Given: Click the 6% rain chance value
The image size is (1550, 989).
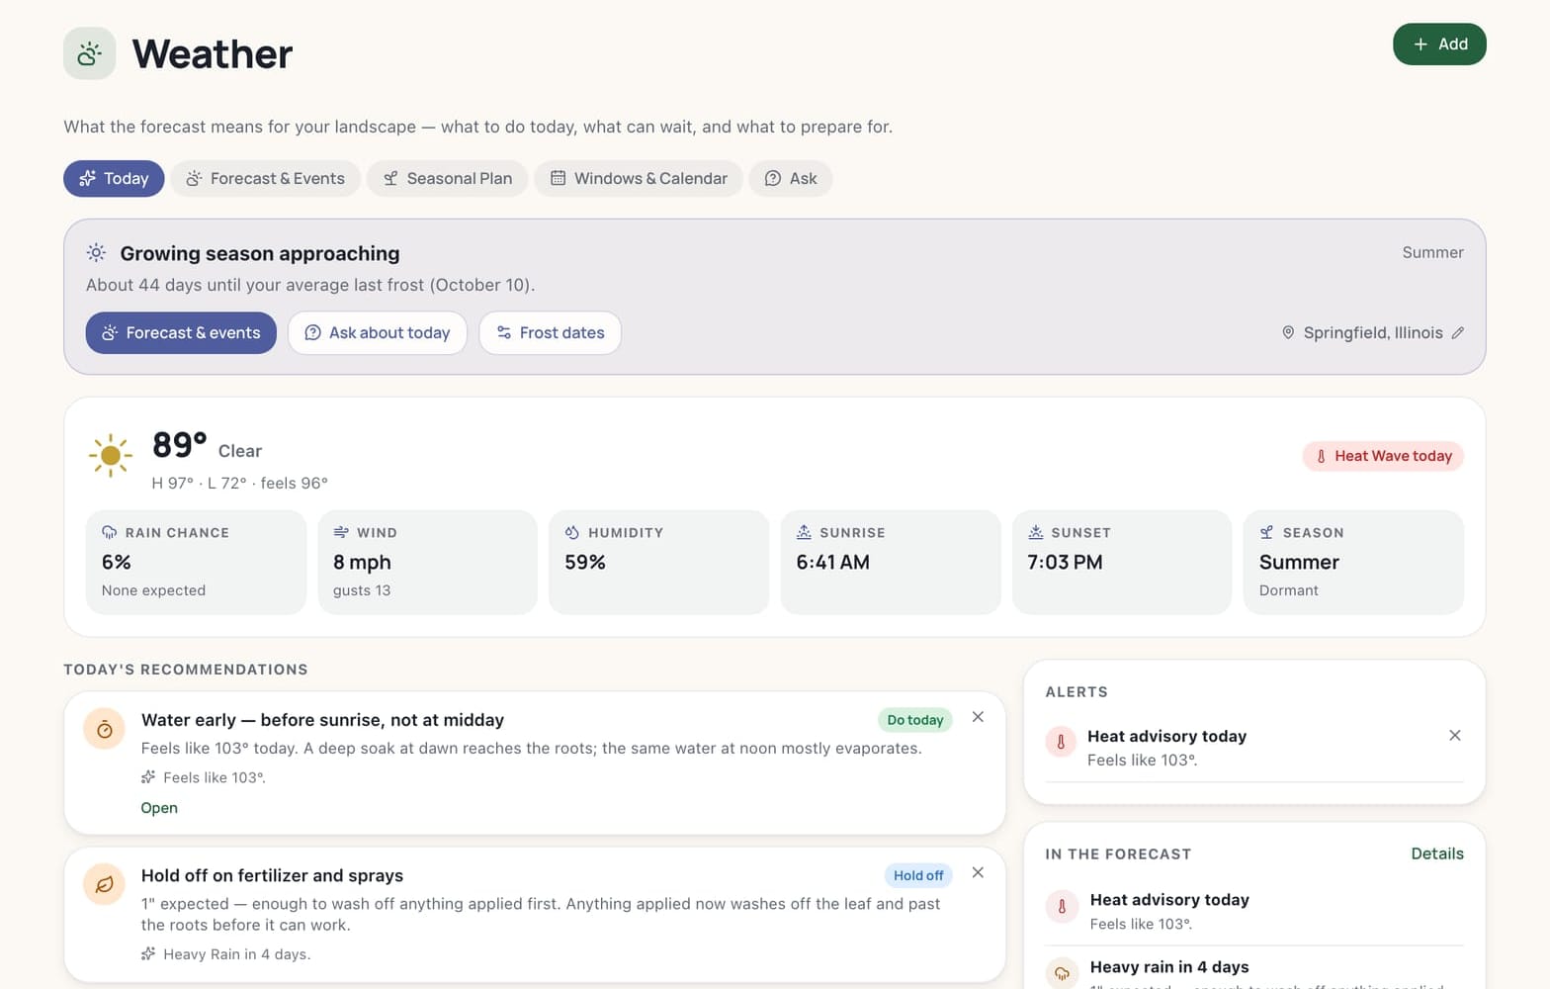Looking at the screenshot, I should tap(117, 562).
